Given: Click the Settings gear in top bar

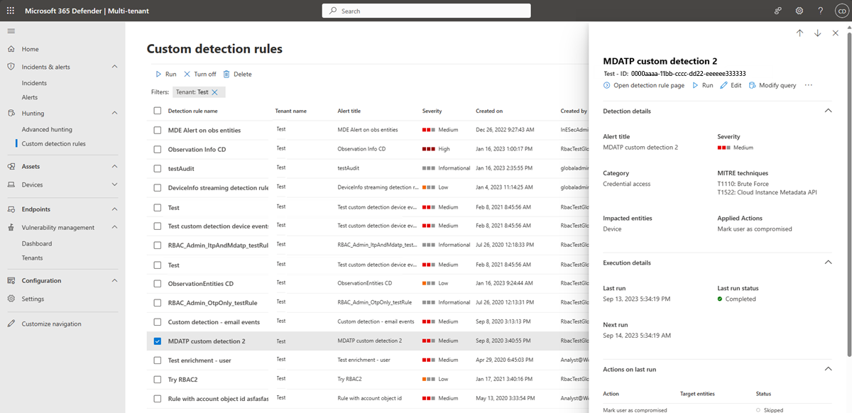Looking at the screenshot, I should click(x=799, y=11).
